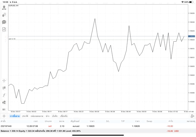196x137 pixels.
Task: Open the เกี่ยวกับ about tab
Action: click(64, 116)
